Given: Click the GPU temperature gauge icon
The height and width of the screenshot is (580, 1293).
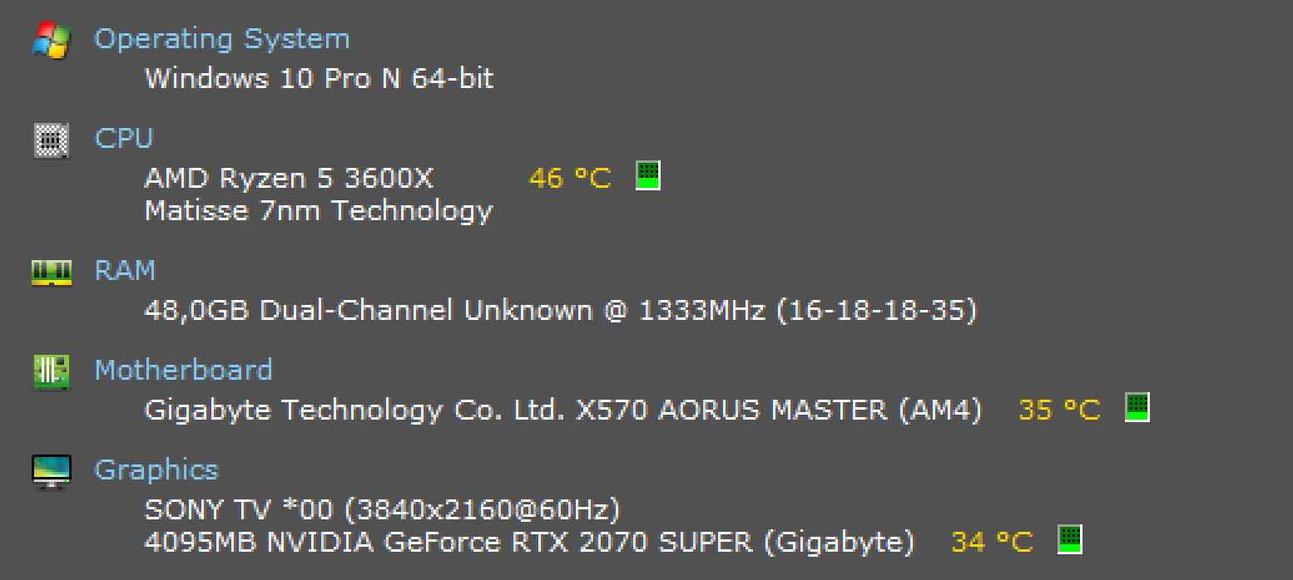Looking at the screenshot, I should pyautogui.click(x=1069, y=539).
